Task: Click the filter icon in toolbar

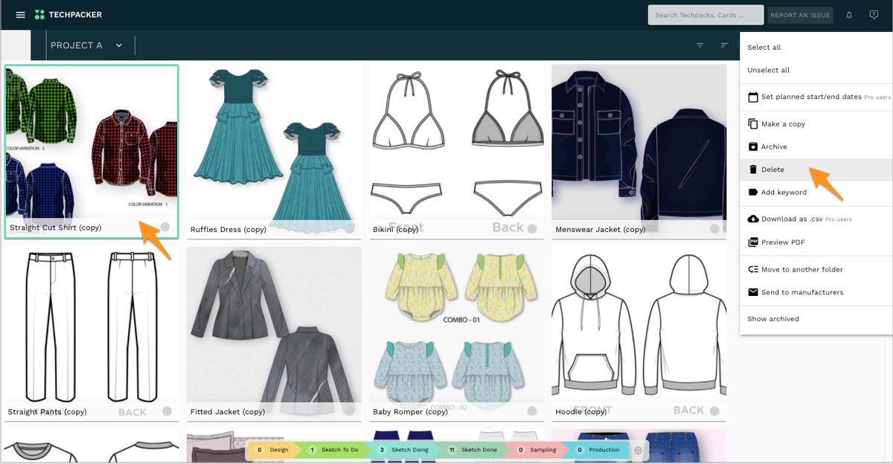Action: point(700,45)
